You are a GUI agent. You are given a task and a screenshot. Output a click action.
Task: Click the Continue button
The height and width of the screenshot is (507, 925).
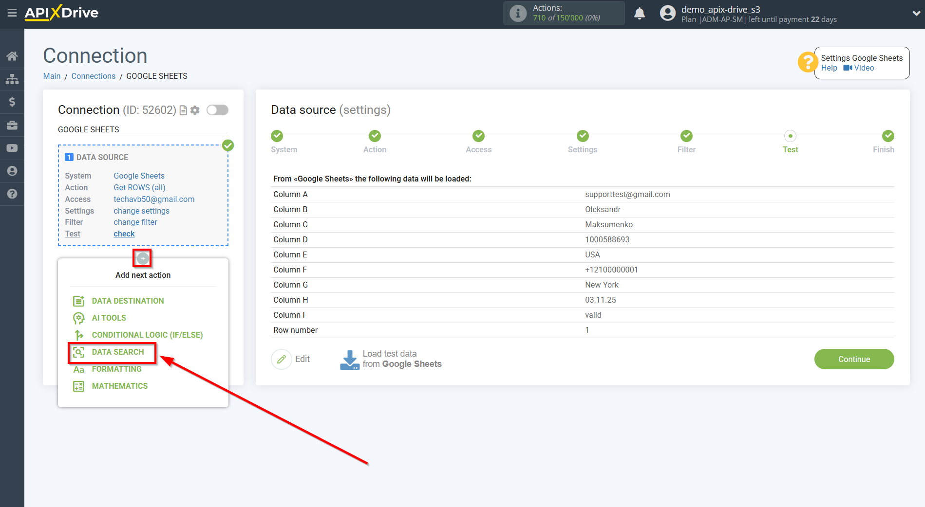pyautogui.click(x=854, y=359)
